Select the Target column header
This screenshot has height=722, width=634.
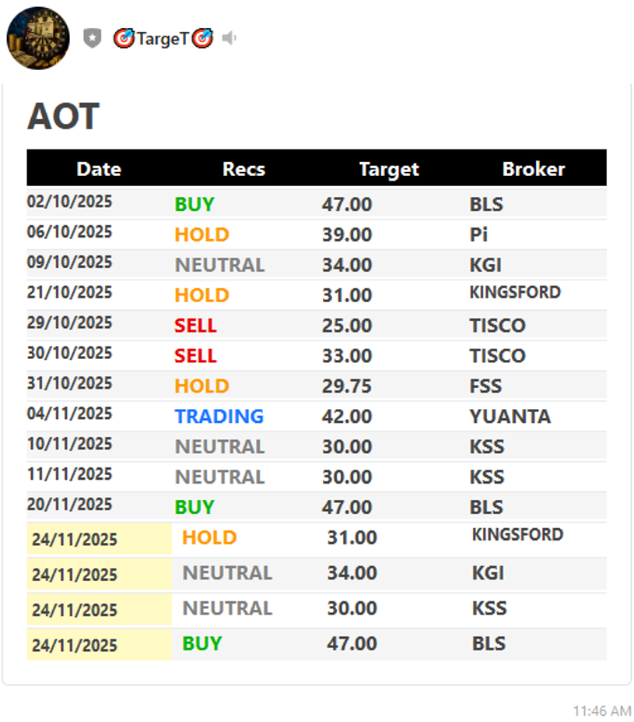[x=389, y=169]
